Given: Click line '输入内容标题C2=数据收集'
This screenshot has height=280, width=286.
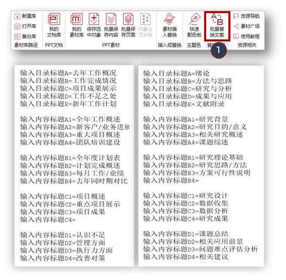Looking at the screenshot, I should [x=185, y=203].
